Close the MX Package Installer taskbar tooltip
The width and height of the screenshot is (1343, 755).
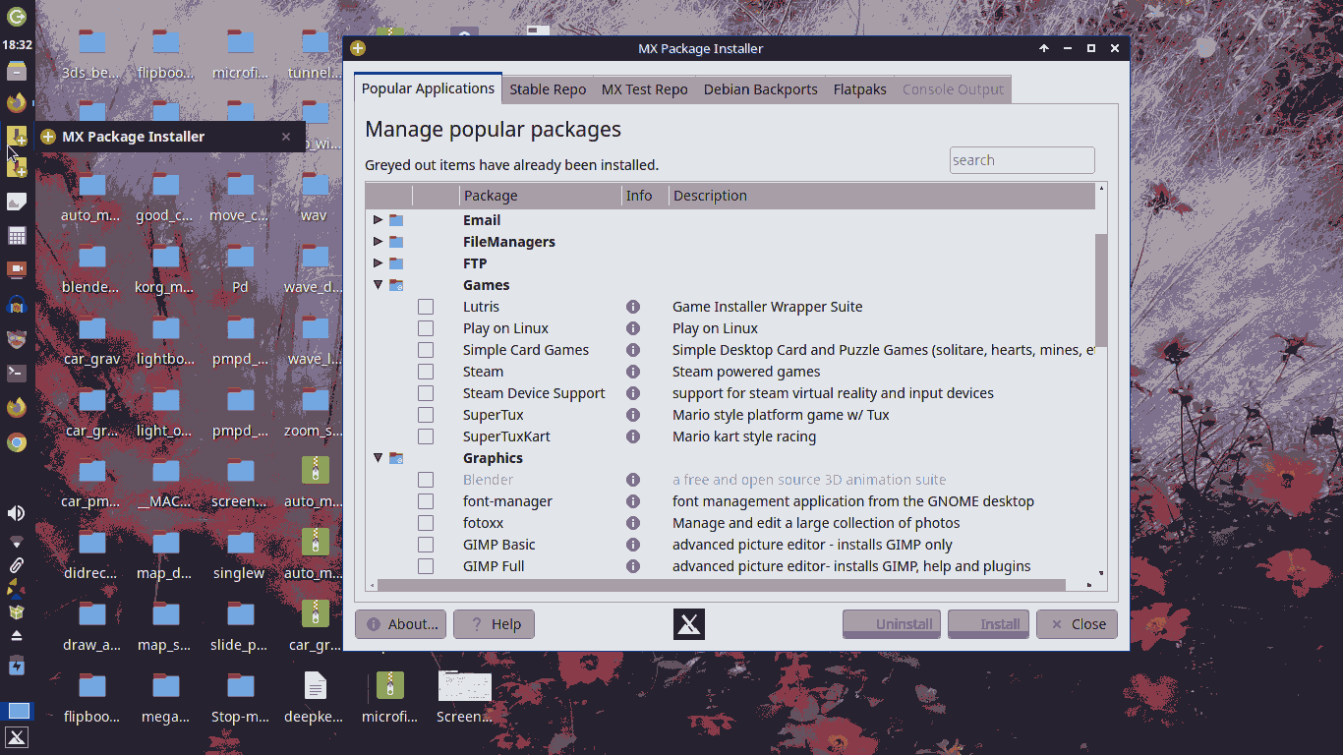(286, 137)
